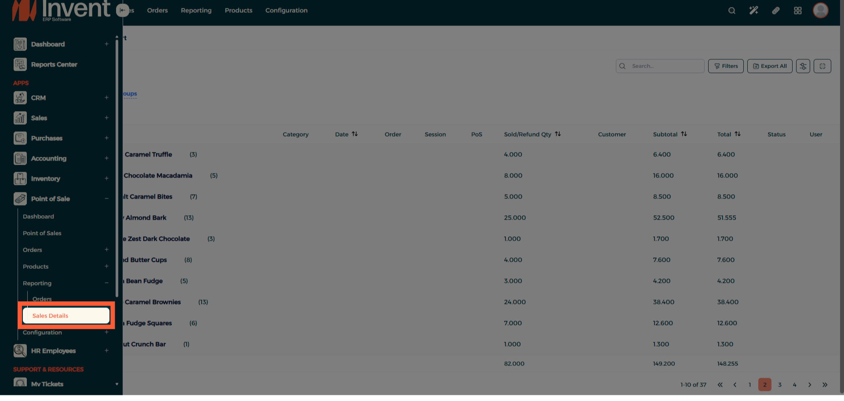
Task: Expand the Chocolate Macadamia group row
Action: (x=481, y=176)
